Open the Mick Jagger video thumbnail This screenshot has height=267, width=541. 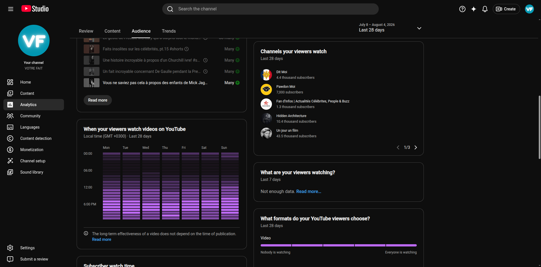coord(92,83)
